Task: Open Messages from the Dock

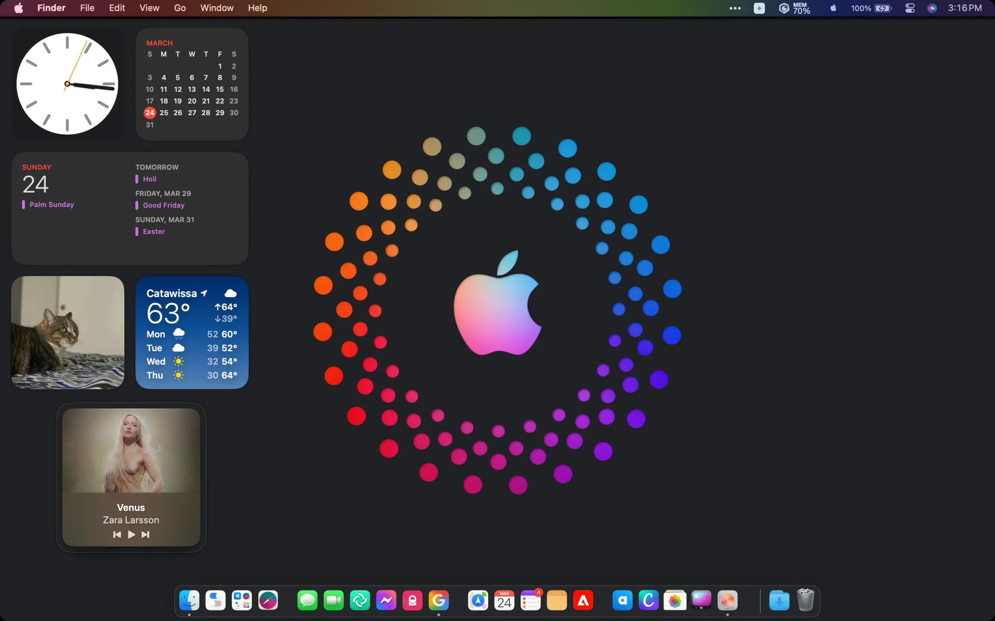Action: pos(307,600)
